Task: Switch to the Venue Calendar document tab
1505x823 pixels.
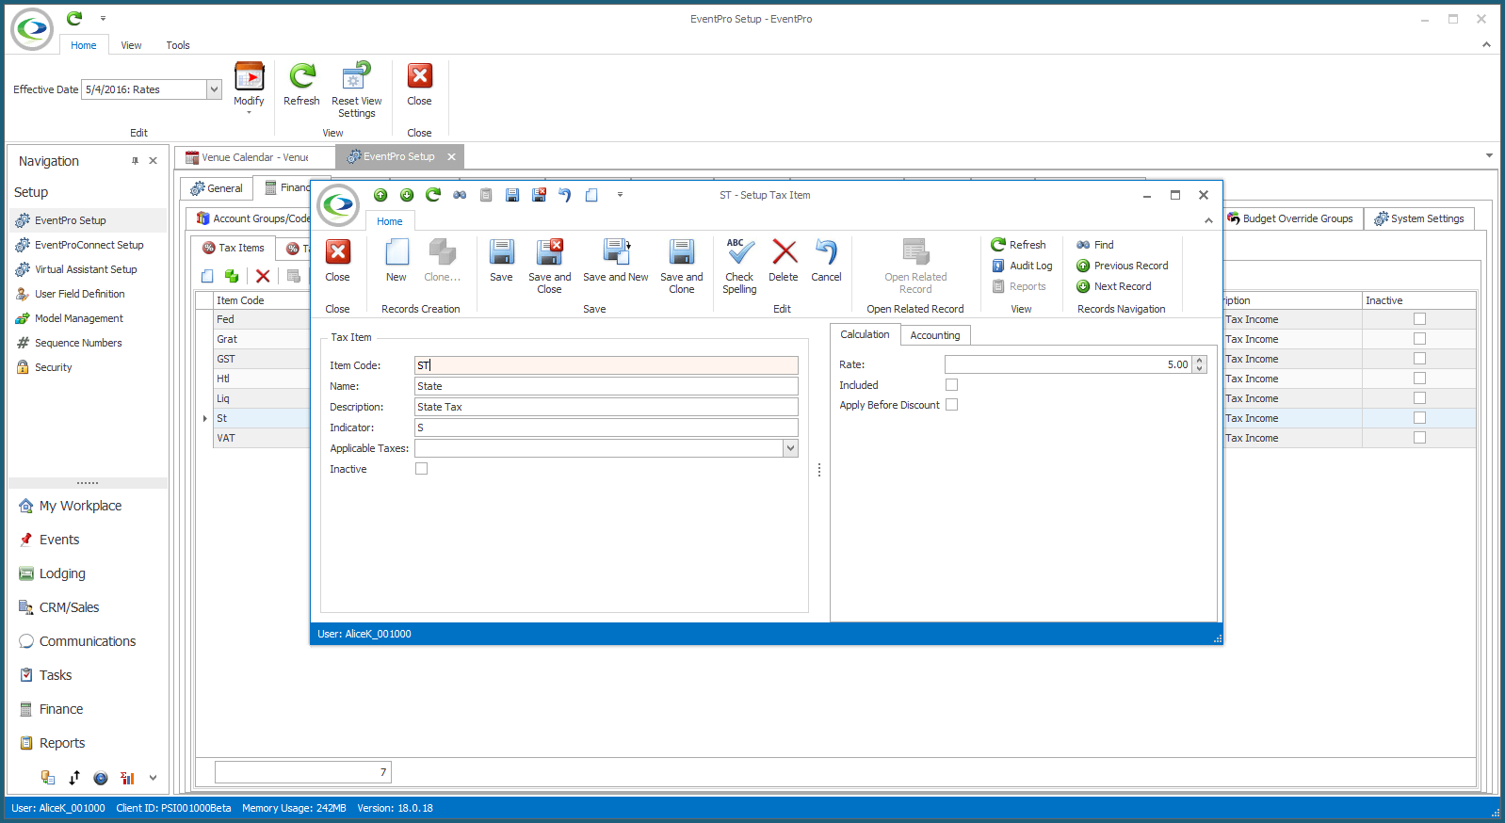Action: 255,157
